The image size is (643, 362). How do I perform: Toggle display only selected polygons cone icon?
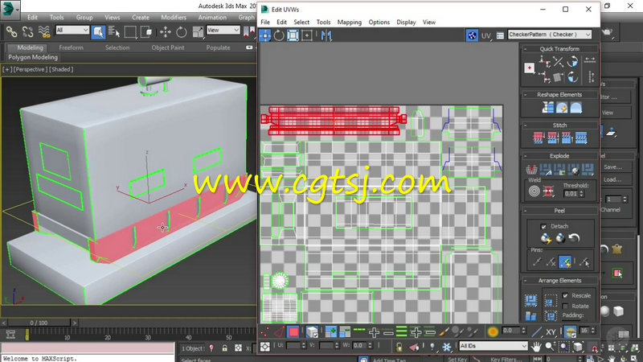pos(414,348)
